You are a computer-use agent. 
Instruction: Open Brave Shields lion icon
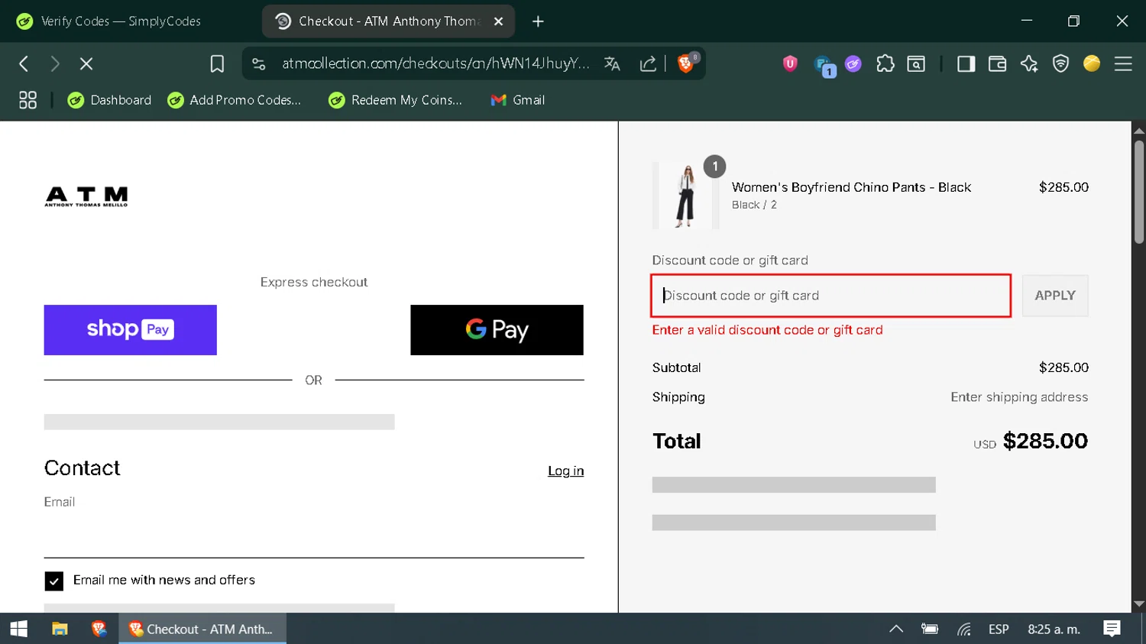tap(687, 63)
